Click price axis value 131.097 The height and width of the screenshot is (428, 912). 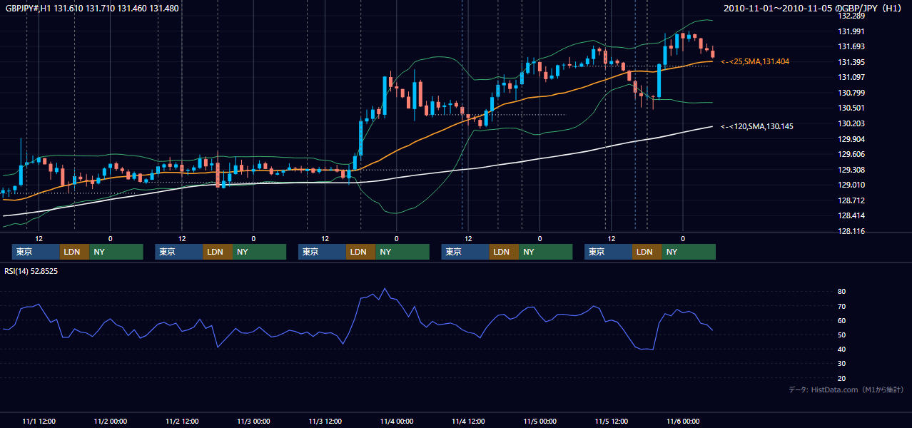pyautogui.click(x=851, y=77)
